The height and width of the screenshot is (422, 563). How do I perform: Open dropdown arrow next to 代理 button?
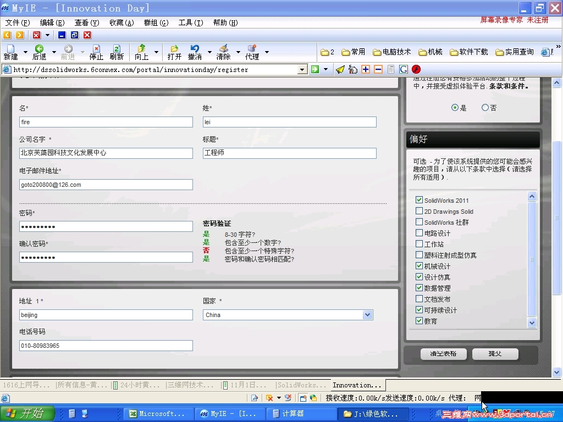point(267,52)
